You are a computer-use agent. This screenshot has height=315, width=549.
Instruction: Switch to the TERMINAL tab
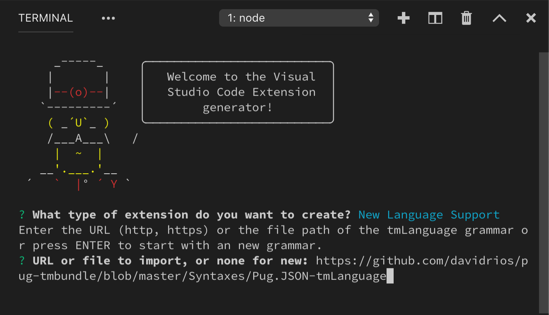click(45, 18)
